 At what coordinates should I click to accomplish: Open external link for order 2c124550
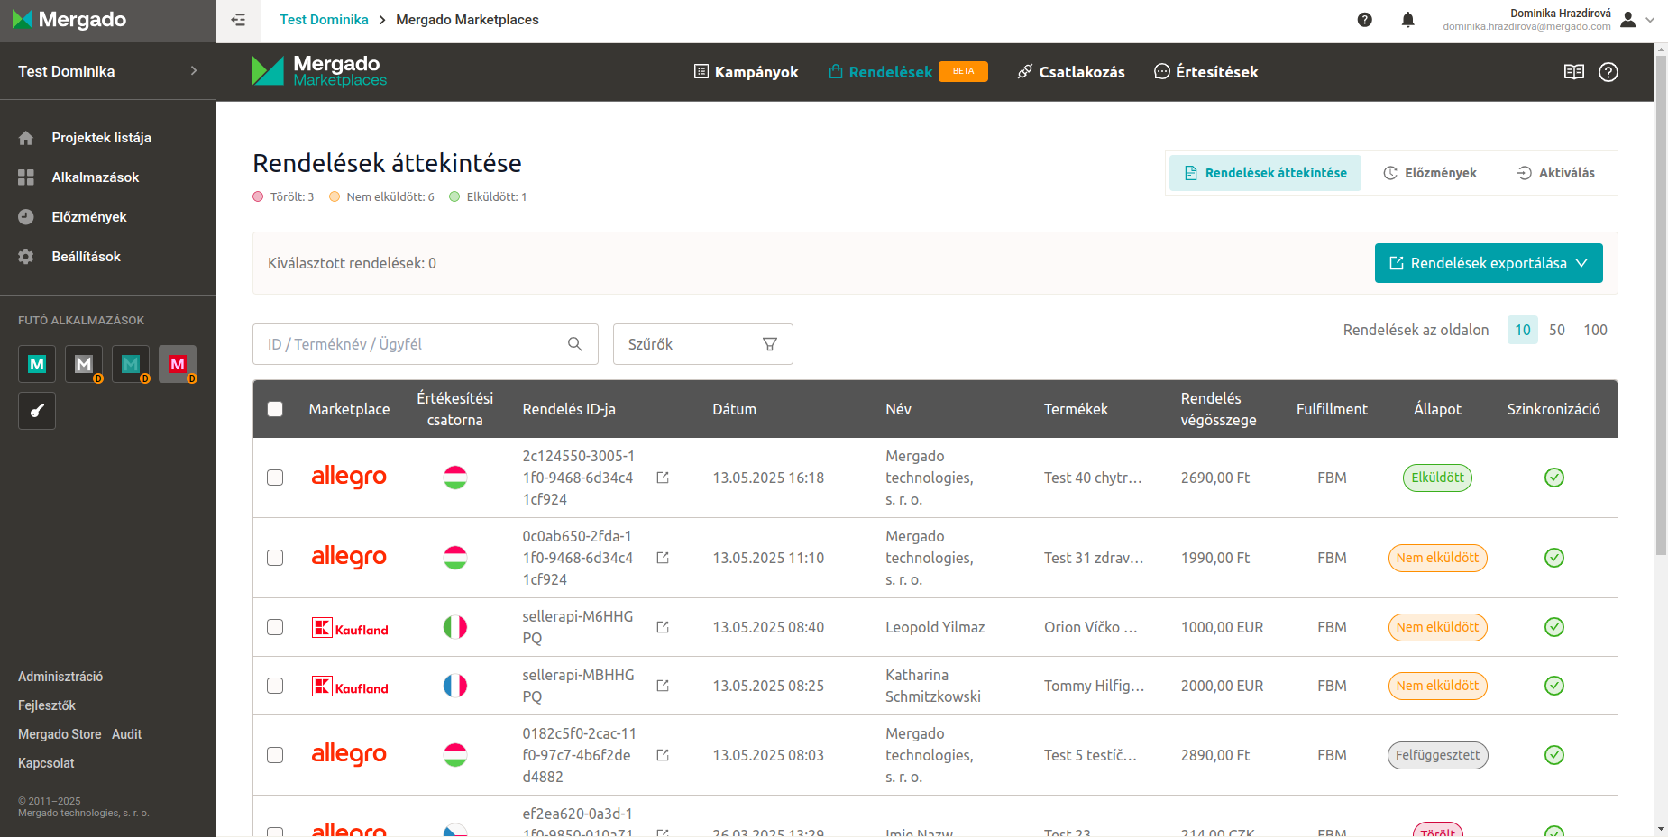point(663,478)
